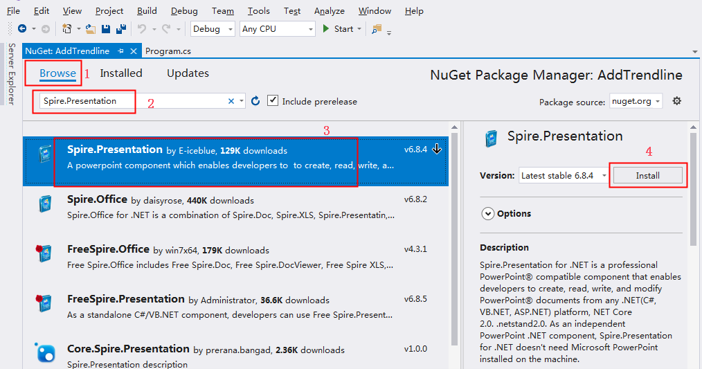The image size is (702, 369).
Task: Click the download arrow beside v6.8.4
Action: (437, 149)
